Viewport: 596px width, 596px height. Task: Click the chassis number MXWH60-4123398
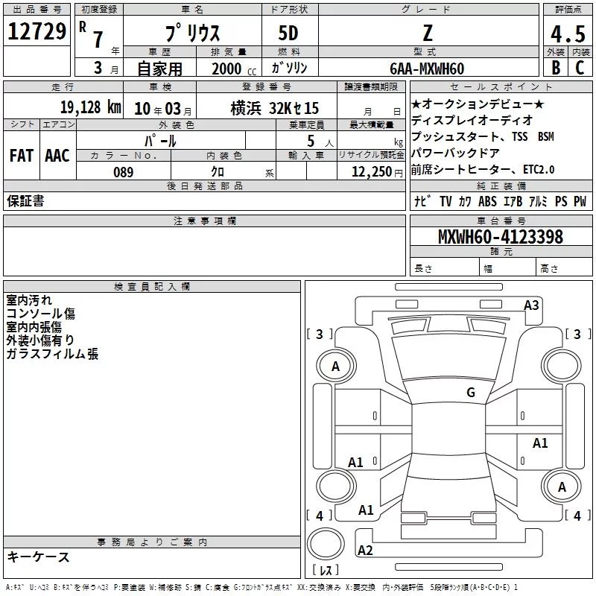pos(500,237)
